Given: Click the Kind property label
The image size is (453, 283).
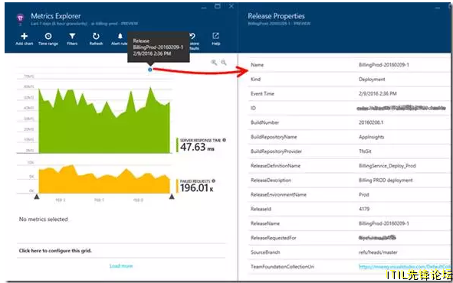Looking at the screenshot, I should 256,80.
